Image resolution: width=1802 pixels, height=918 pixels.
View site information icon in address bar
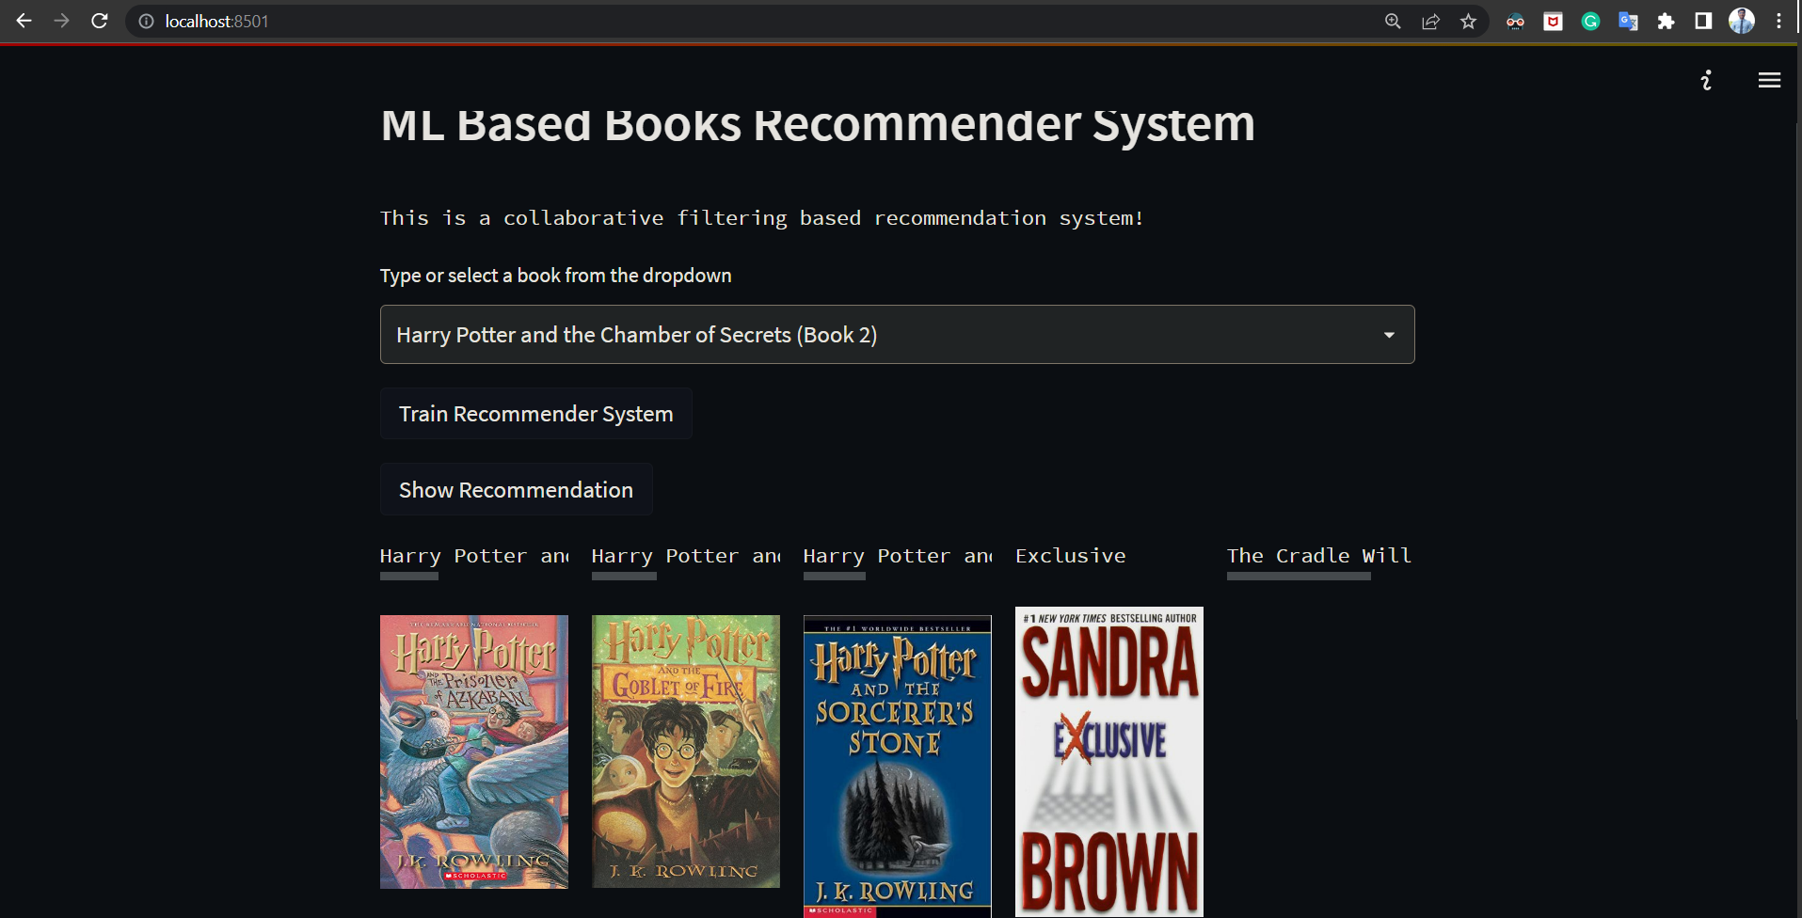[x=146, y=21]
